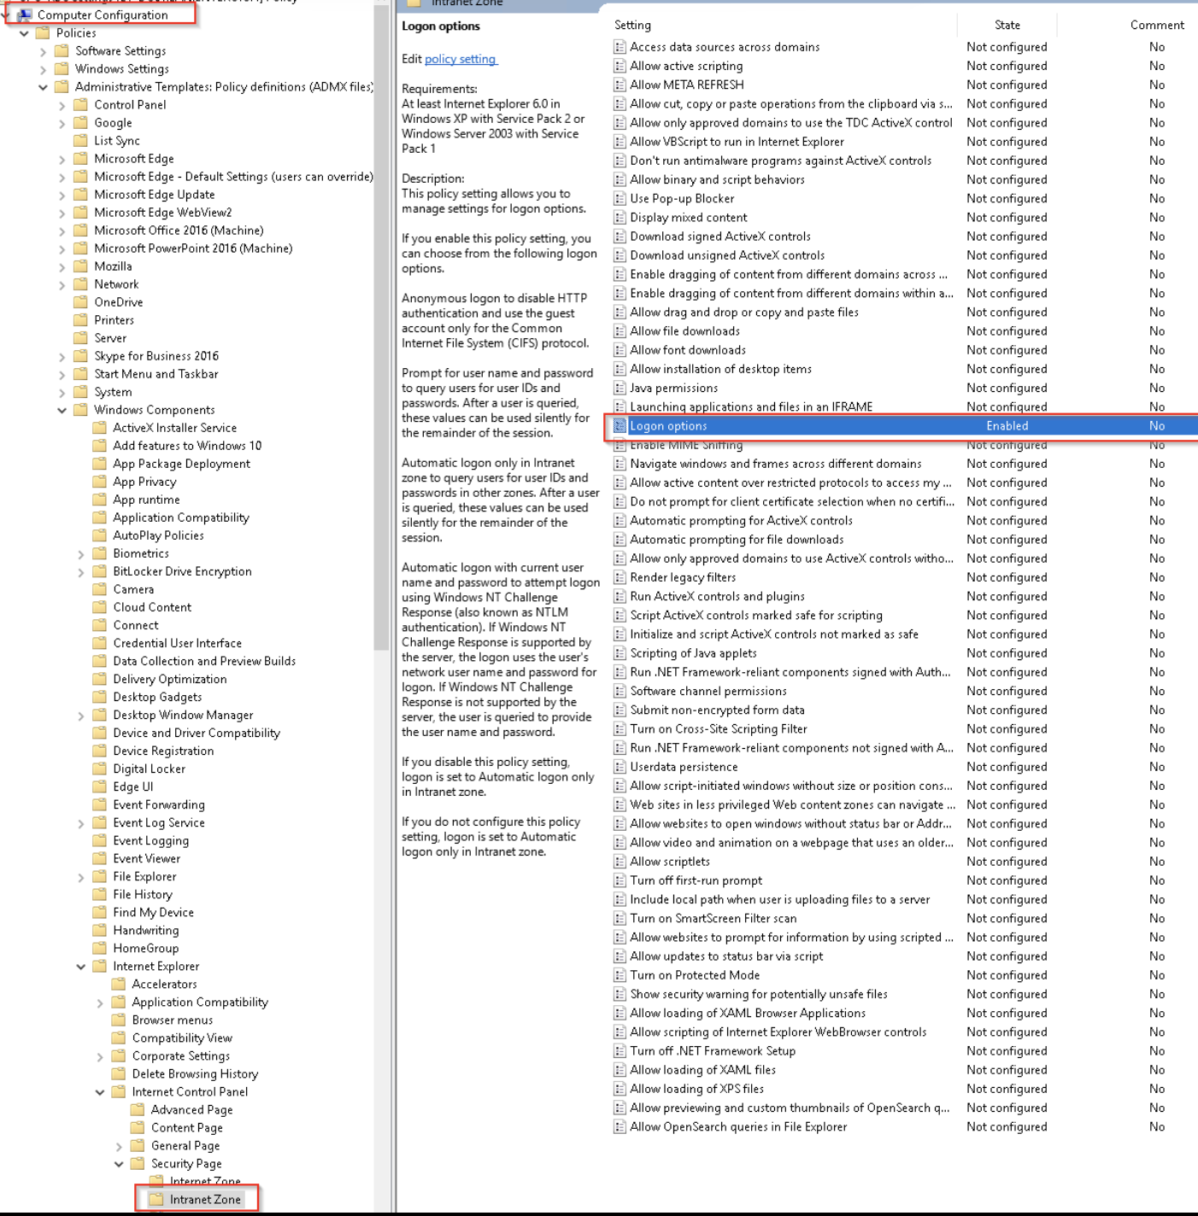The width and height of the screenshot is (1198, 1216).
Task: Select the Windows Settings tree item
Action: 122,69
